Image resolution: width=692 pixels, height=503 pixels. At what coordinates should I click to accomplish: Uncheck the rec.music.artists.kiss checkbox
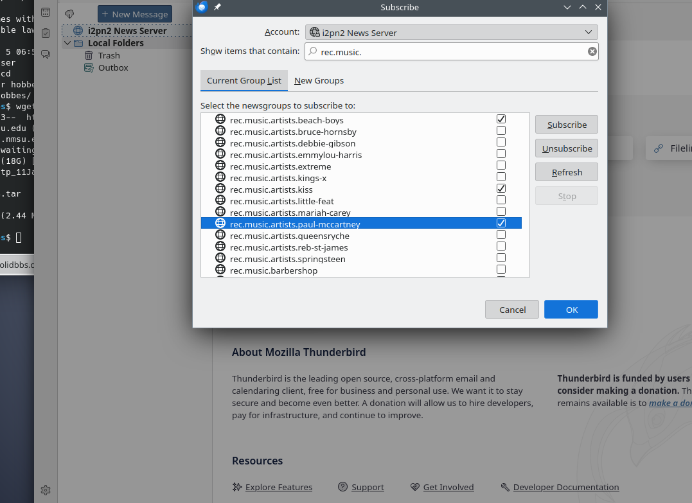(x=501, y=188)
